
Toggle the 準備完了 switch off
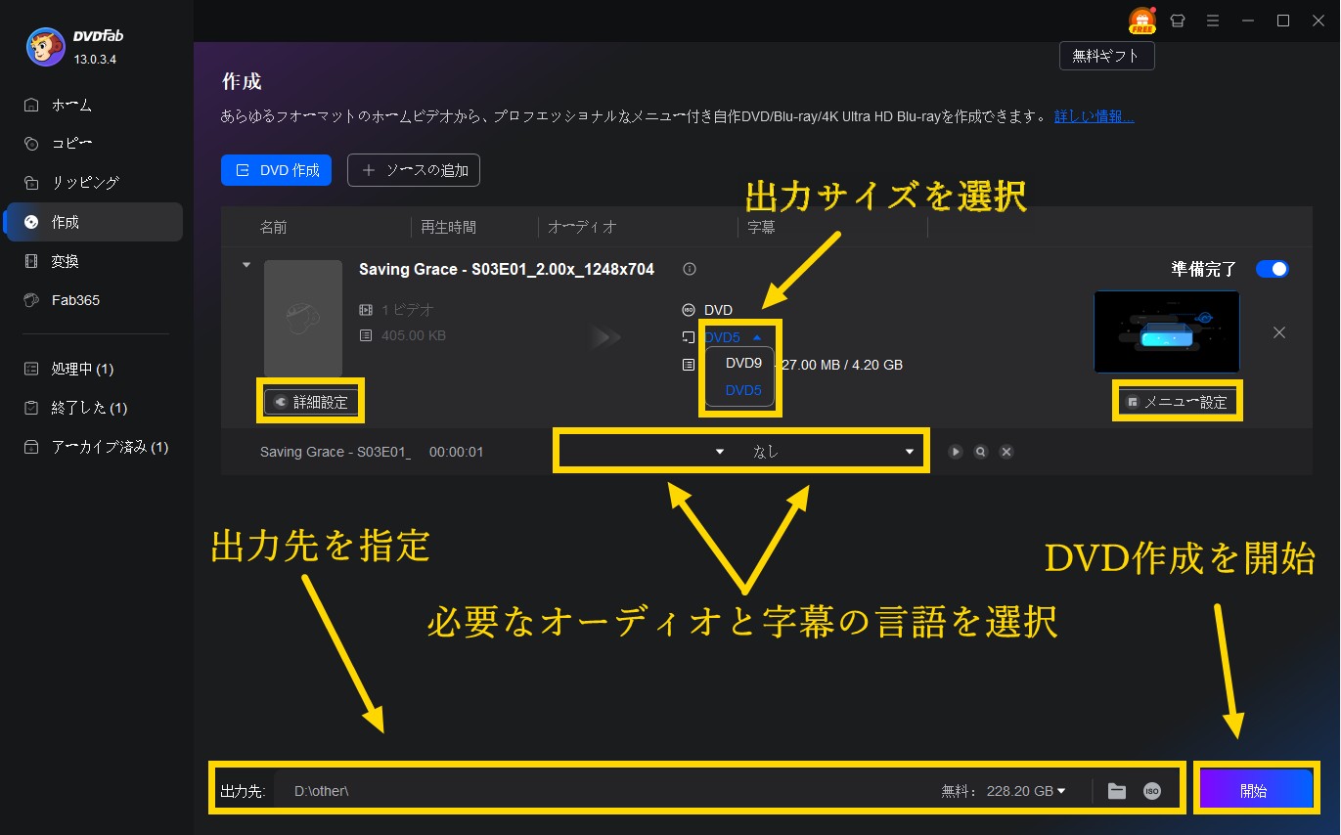[1273, 269]
